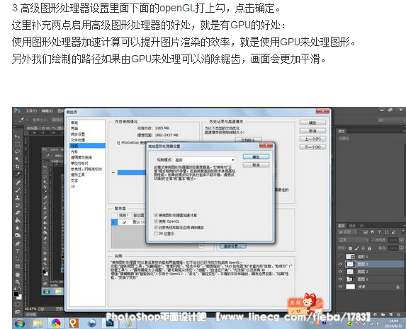This screenshot has width=406, height=329.
Task: Open 绘制模式 dropdown set to 高级
Action: (205, 160)
